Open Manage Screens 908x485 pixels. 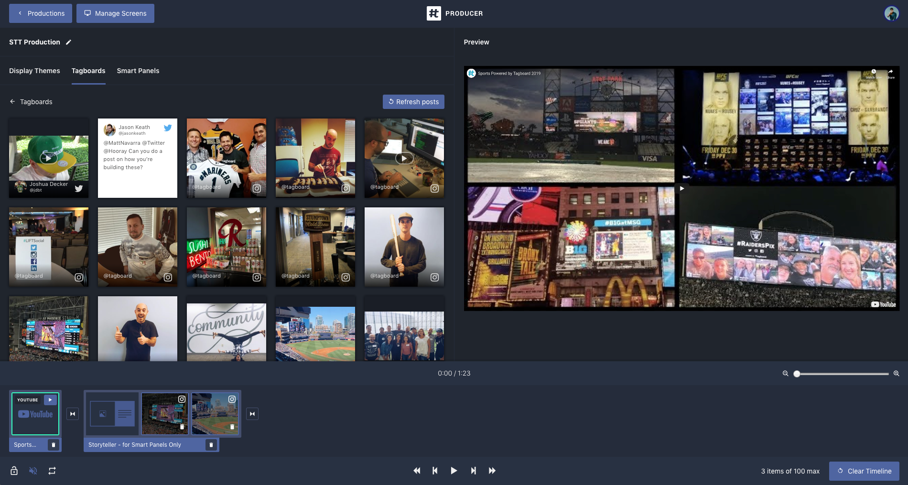point(115,13)
